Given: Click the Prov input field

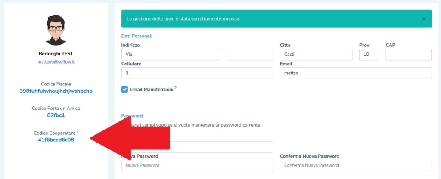Looking at the screenshot, I should pos(369,55).
